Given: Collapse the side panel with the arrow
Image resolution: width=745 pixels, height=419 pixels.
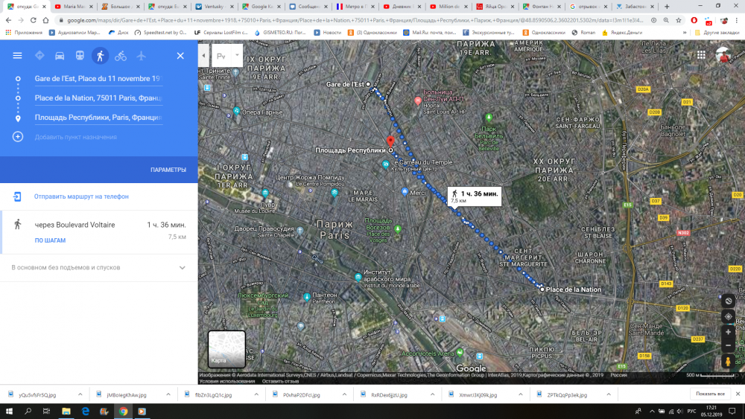Looking at the screenshot, I should (203, 56).
